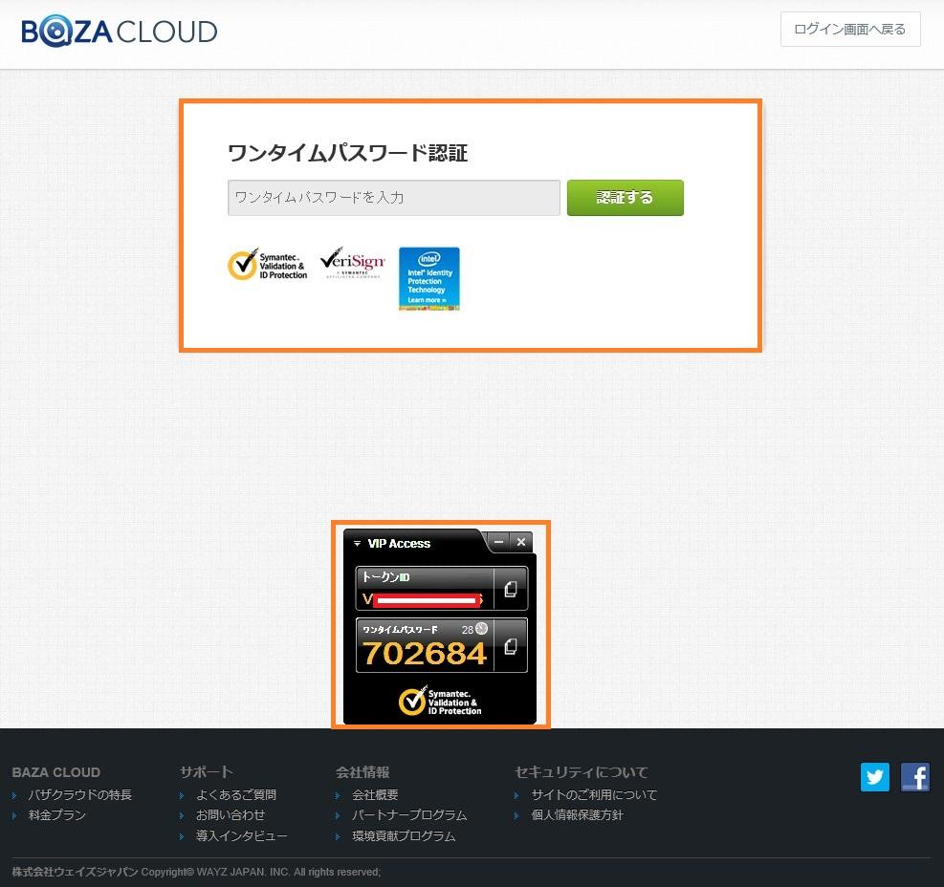Click the 会社情報 footer heading
944x887 pixels.
coord(362,771)
